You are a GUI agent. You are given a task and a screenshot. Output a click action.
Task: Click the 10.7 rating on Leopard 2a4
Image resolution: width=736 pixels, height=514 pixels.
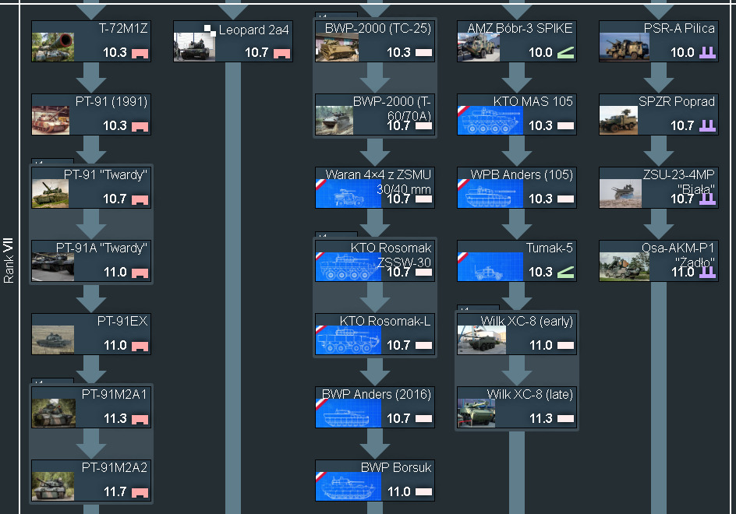click(x=257, y=53)
